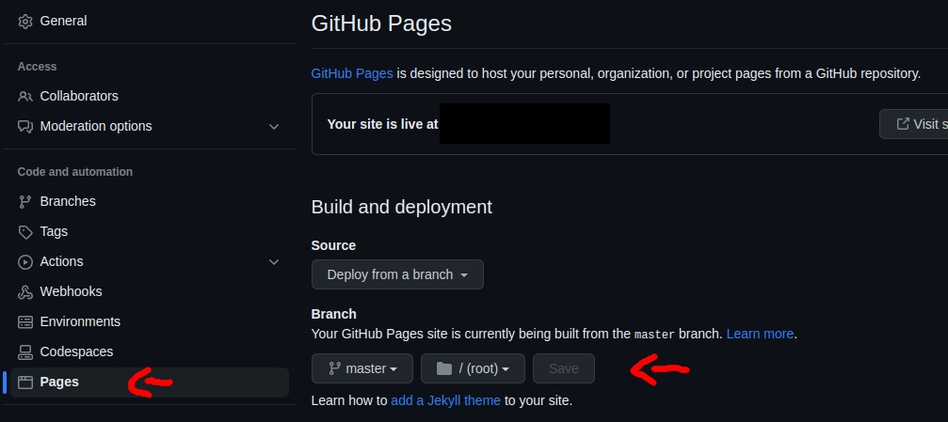The width and height of the screenshot is (948, 422).
Task: Expand the Moderation options chevron
Action: pyautogui.click(x=274, y=127)
